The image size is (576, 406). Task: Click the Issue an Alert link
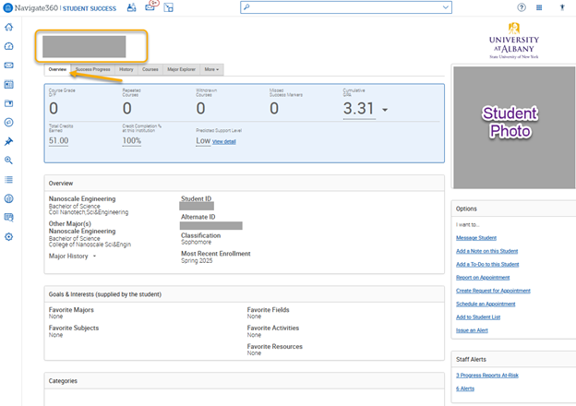coord(473,328)
